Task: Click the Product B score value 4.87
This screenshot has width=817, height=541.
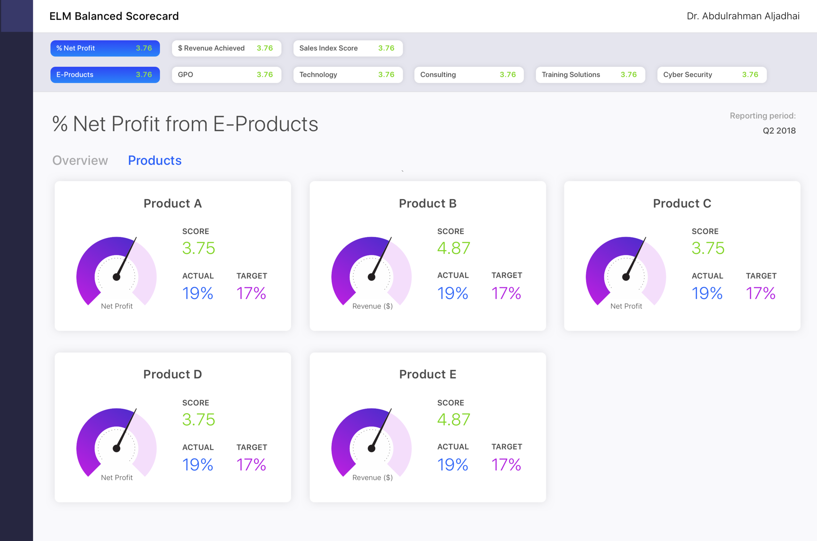Action: pyautogui.click(x=453, y=247)
